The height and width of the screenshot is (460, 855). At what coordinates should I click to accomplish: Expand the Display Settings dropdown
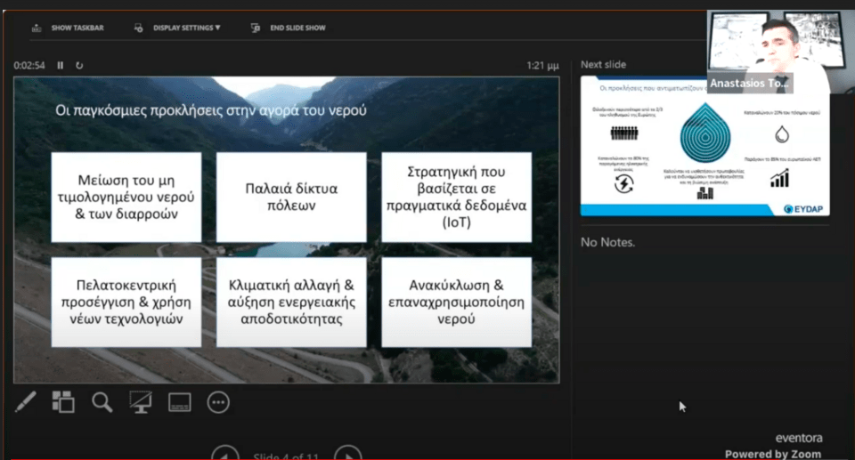(x=186, y=28)
